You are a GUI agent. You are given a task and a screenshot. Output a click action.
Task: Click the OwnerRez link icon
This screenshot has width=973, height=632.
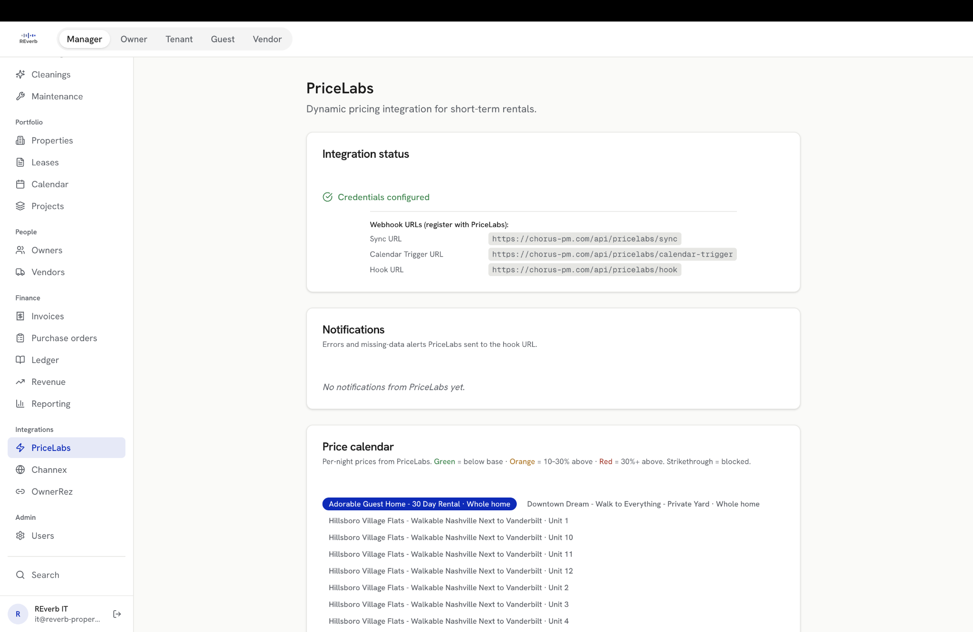20,492
